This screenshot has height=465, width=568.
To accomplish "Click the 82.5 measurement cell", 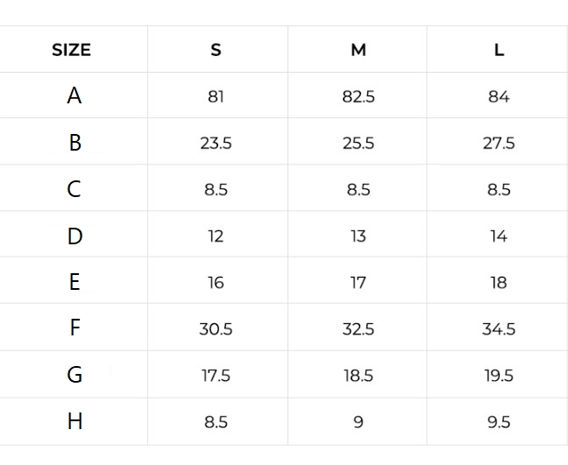I will click(358, 96).
